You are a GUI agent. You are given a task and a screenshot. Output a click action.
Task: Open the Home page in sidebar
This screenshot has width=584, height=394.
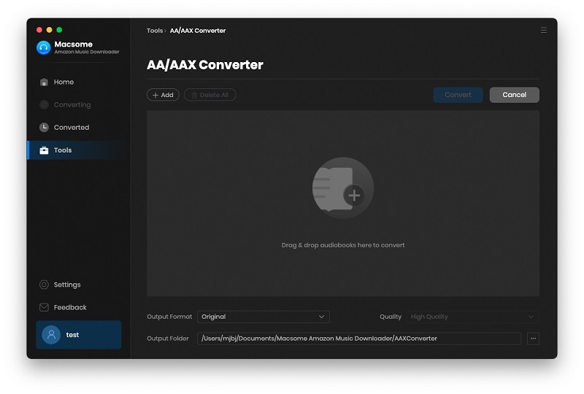(78, 82)
